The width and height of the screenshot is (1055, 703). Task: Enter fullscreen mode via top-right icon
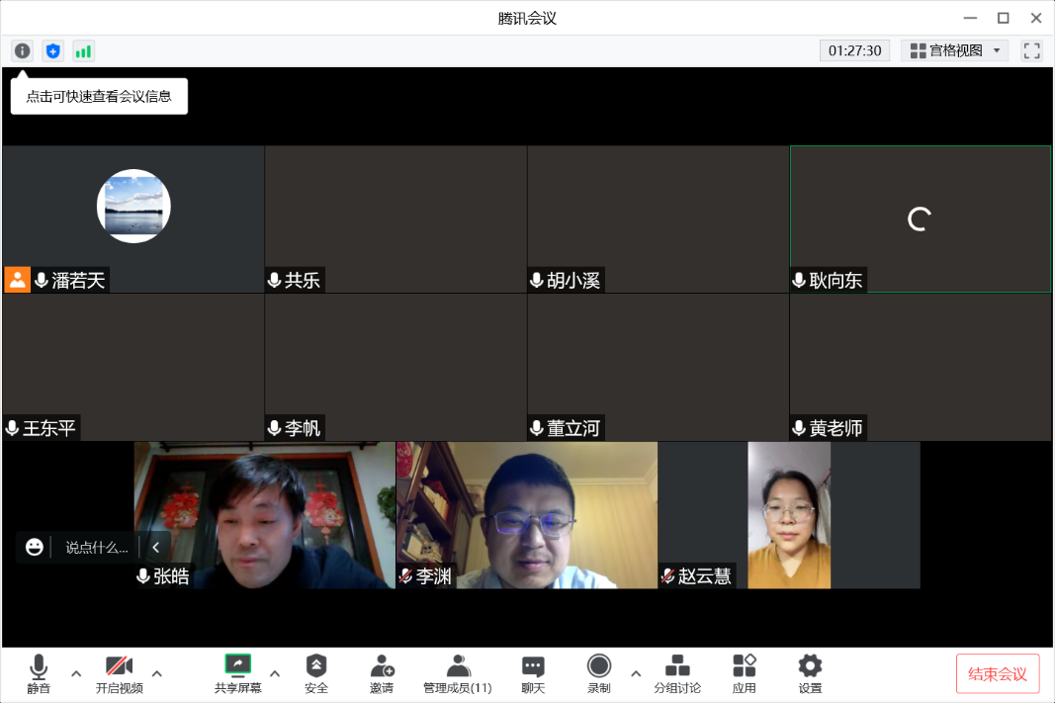click(1031, 50)
